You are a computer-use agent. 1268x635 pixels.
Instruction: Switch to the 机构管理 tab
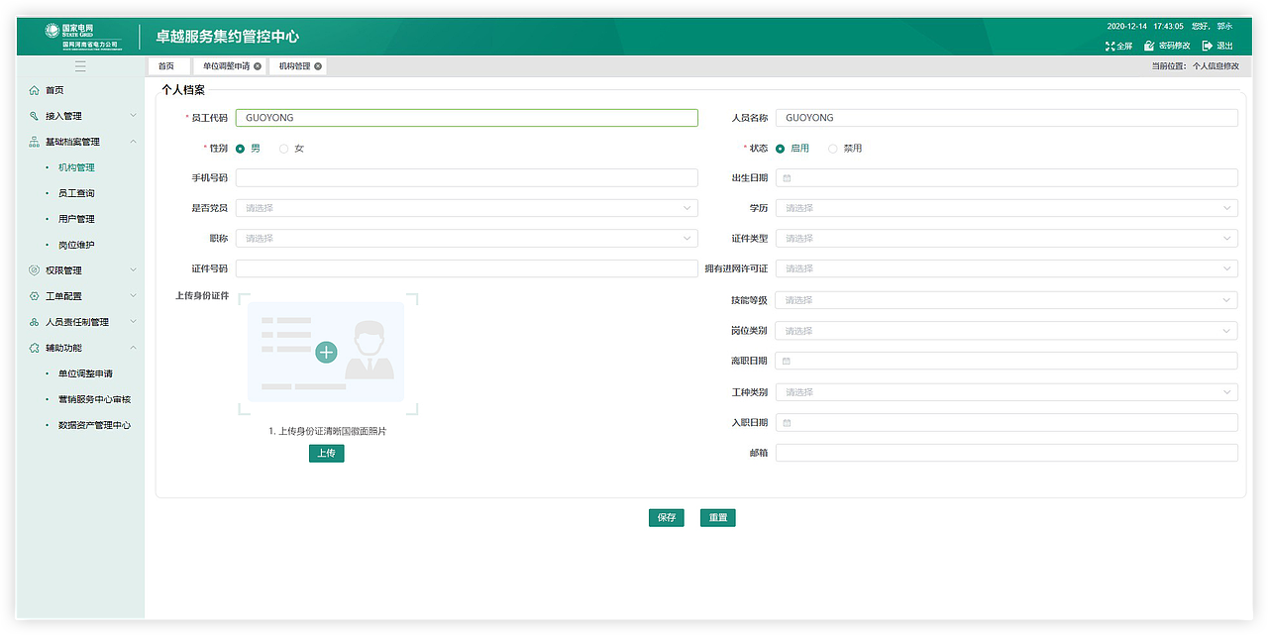coord(297,66)
